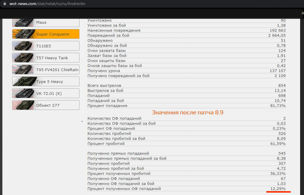Viewport: 304px width, 195px height.
Task: Click the 'Нанесенные повреждения' row label
Action: coord(114,31)
